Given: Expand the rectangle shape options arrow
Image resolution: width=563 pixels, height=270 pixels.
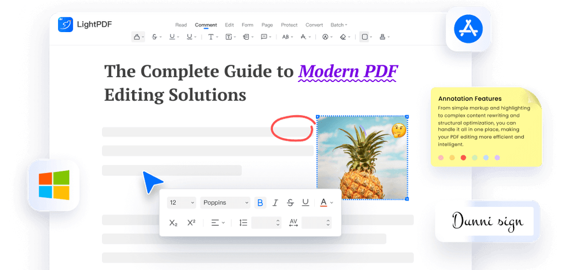Looking at the screenshot, I should pyautogui.click(x=371, y=37).
